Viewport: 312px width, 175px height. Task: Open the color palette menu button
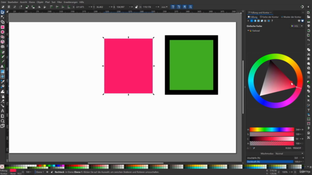311,167
